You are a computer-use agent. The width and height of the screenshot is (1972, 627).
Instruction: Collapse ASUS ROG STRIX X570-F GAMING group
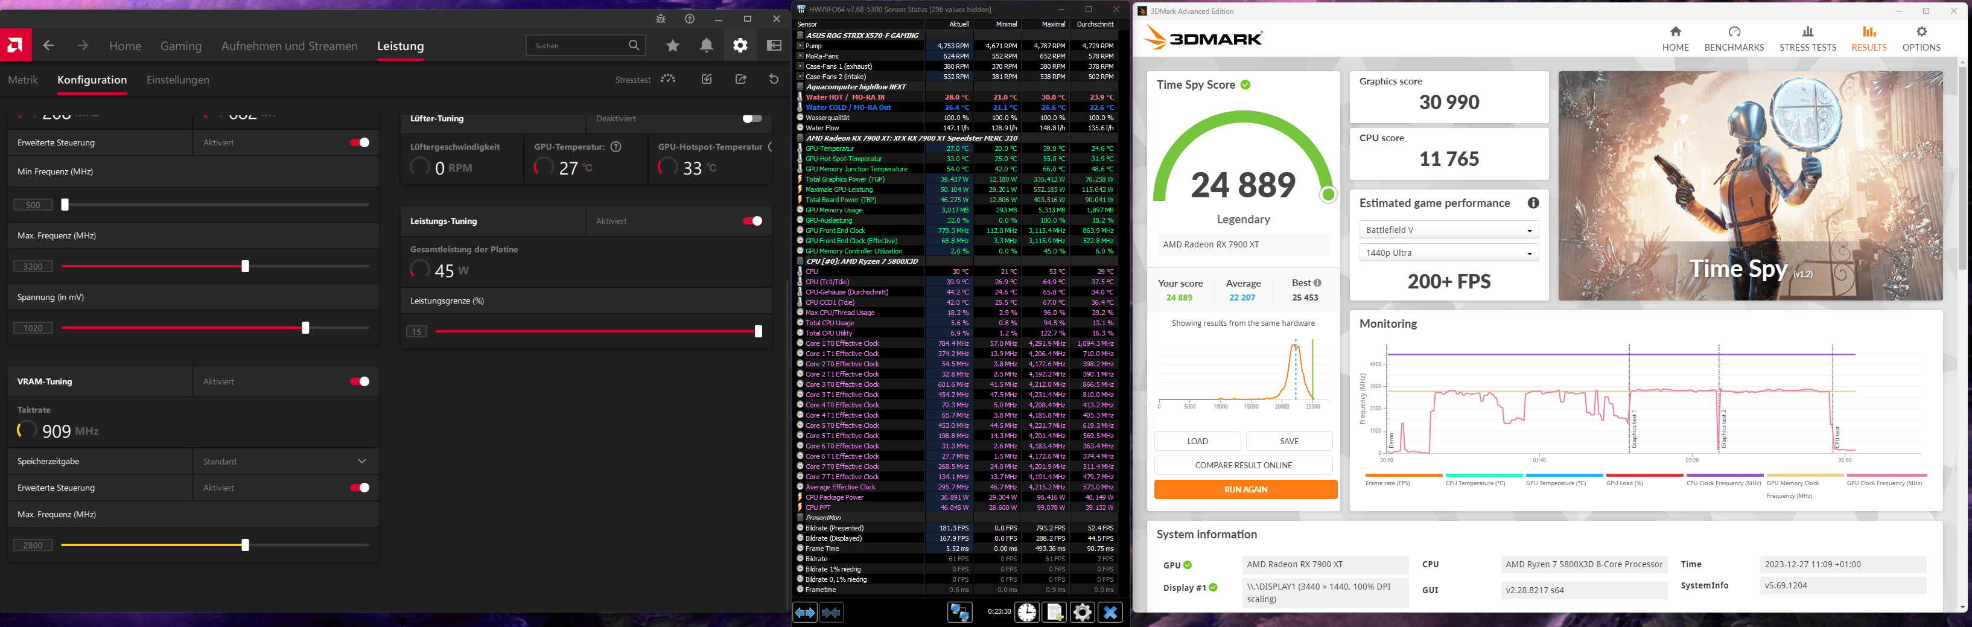[800, 35]
